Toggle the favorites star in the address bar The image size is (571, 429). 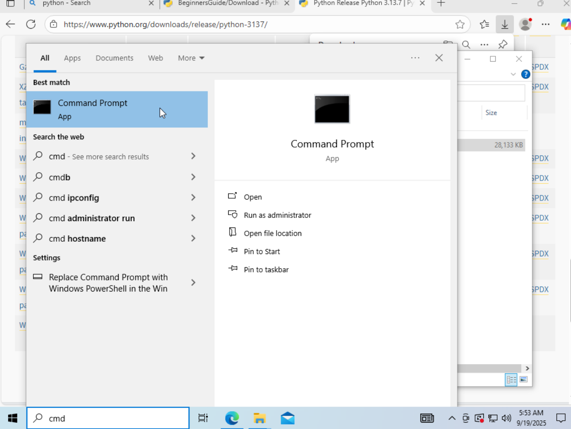pos(461,24)
